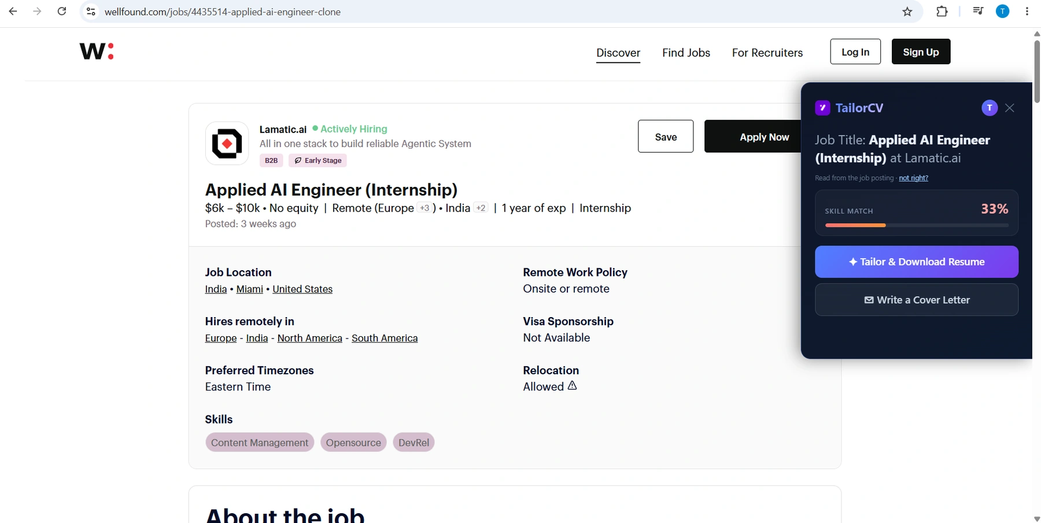Click the scrollbar up arrow
Screen dimensions: 1041x523
(x=1036, y=34)
